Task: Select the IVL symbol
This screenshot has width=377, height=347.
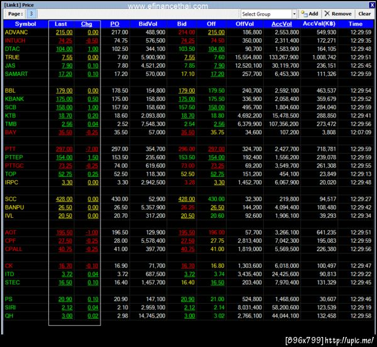Action: click(9, 216)
